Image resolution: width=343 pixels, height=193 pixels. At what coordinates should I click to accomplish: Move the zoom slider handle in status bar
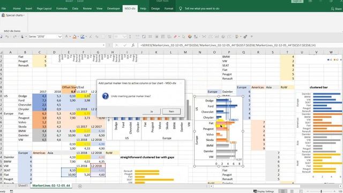[322, 191]
